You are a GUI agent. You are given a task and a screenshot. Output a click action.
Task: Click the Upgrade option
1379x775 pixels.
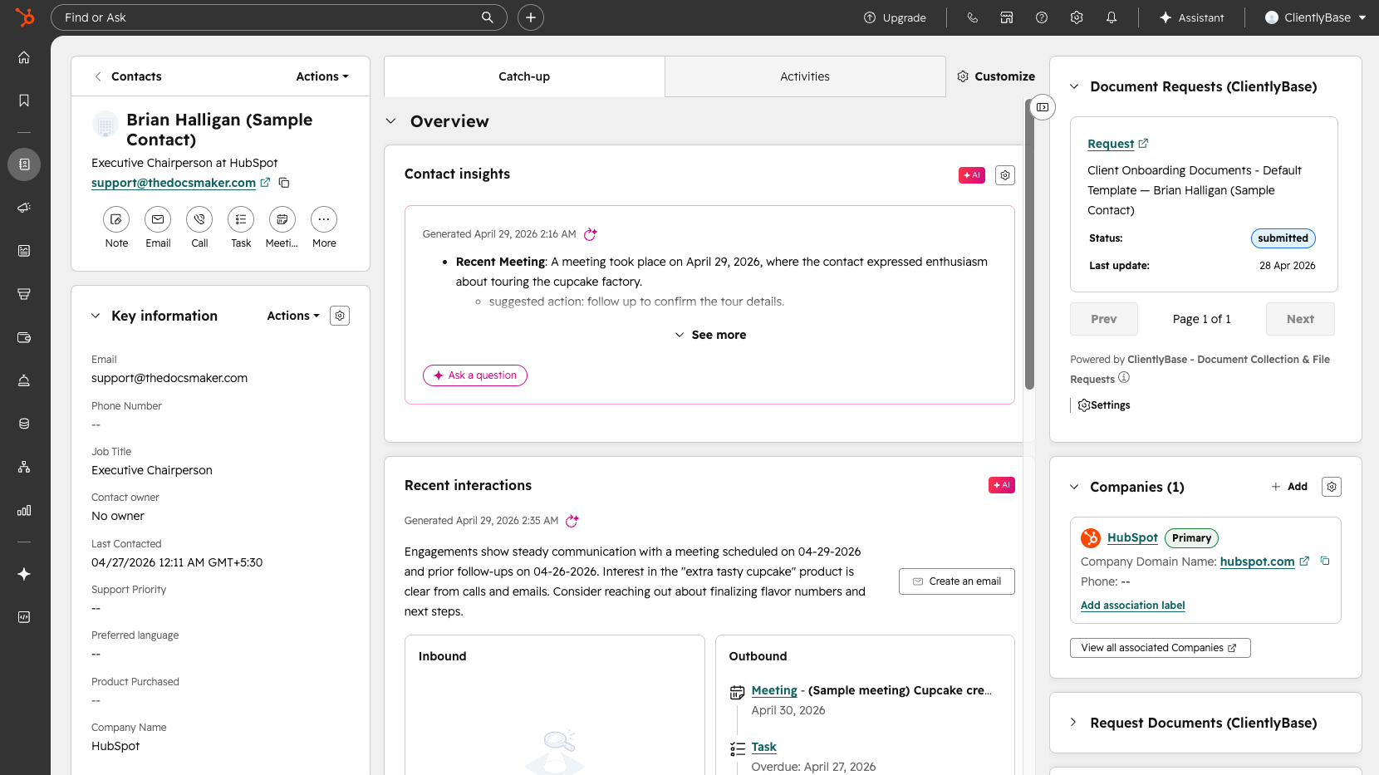tap(895, 17)
